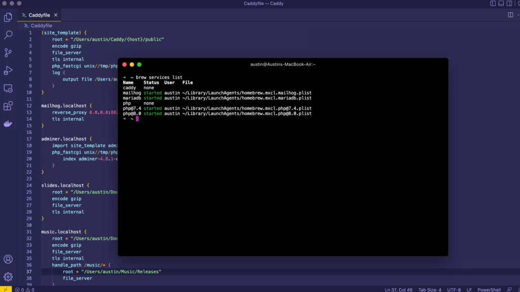Toggle the bottom panel layout button

tap(501, 4)
